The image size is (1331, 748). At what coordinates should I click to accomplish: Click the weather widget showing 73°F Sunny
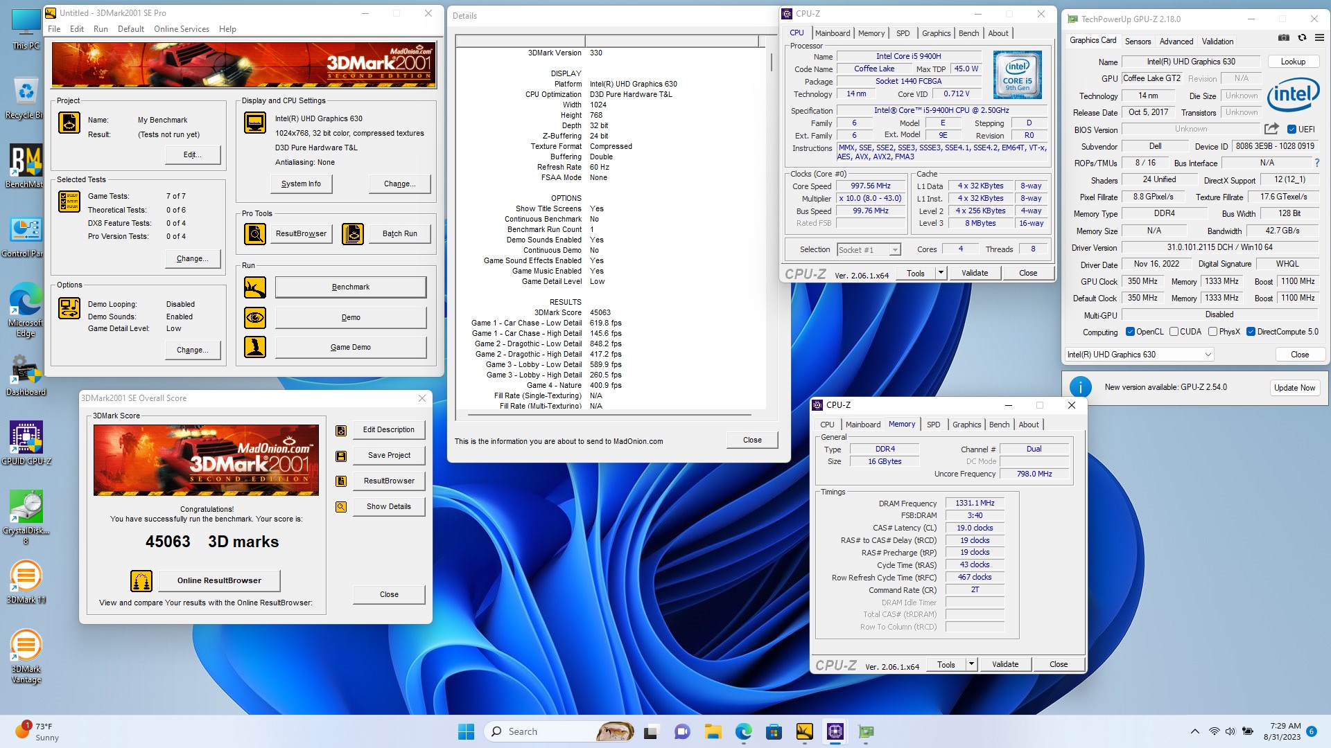[38, 731]
